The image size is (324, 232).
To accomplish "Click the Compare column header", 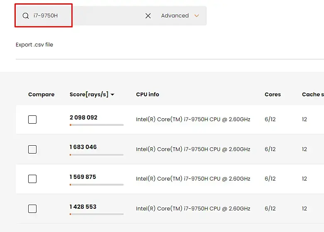I will tap(41, 95).
